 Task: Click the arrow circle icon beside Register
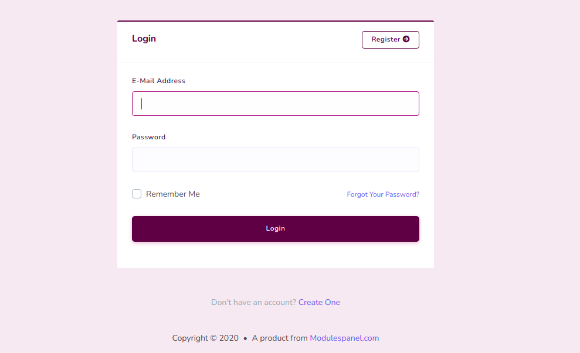click(x=406, y=39)
